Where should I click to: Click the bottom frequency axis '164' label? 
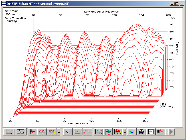[119, 121]
